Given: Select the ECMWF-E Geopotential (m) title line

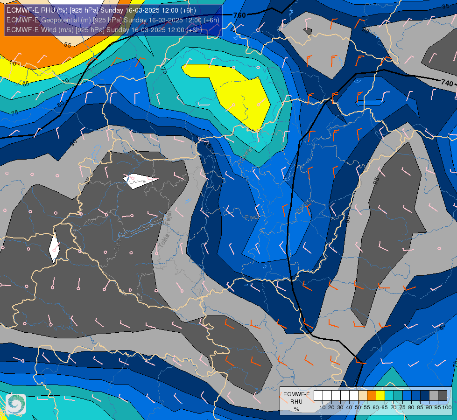Looking at the screenshot, I should tap(113, 20).
